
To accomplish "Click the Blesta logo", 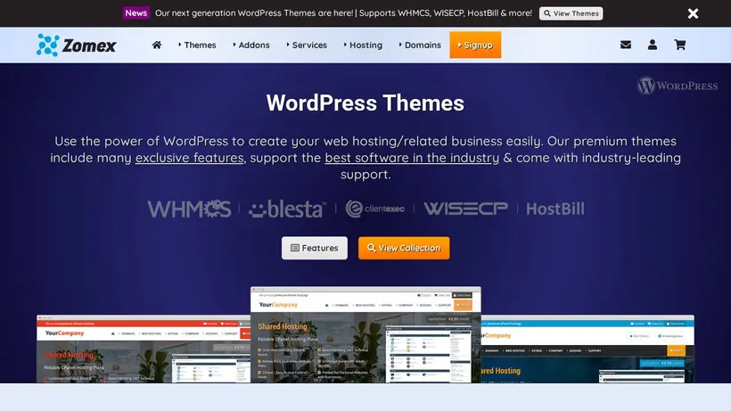I will pos(287,209).
